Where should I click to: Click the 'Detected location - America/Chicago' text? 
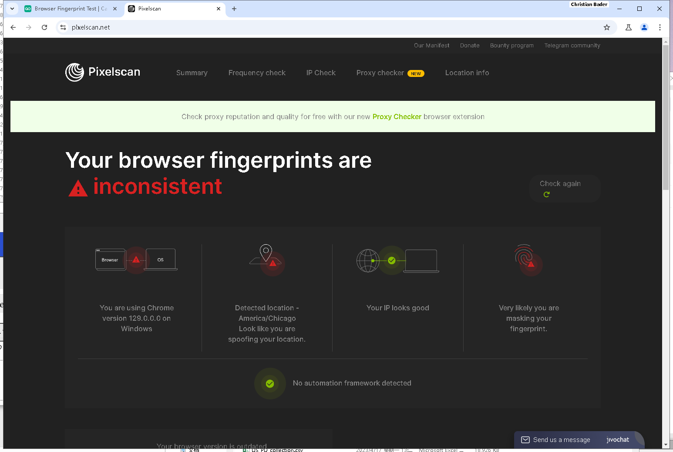[267, 313]
